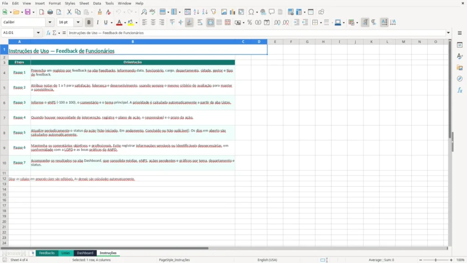Open Find and Replace icon
467x263 pixels.
(x=144, y=12)
